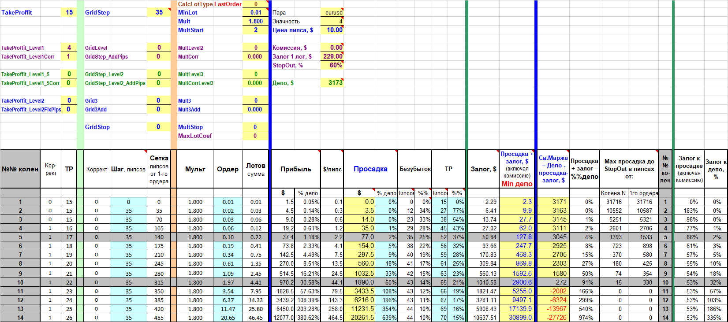The width and height of the screenshot is (728, 322).
Task: Click the drawdown cell 20261.5 in row 14
Action: pos(359,318)
